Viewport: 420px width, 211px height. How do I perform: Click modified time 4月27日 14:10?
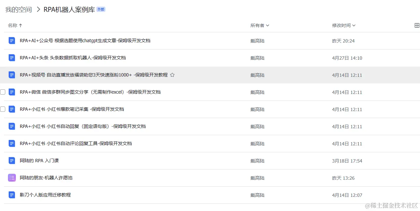coord(347,58)
